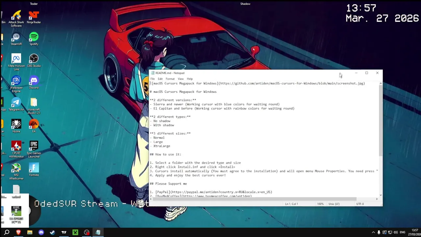Open Meta Horizon Link shortcut
The image size is (421, 237).
tap(16, 62)
